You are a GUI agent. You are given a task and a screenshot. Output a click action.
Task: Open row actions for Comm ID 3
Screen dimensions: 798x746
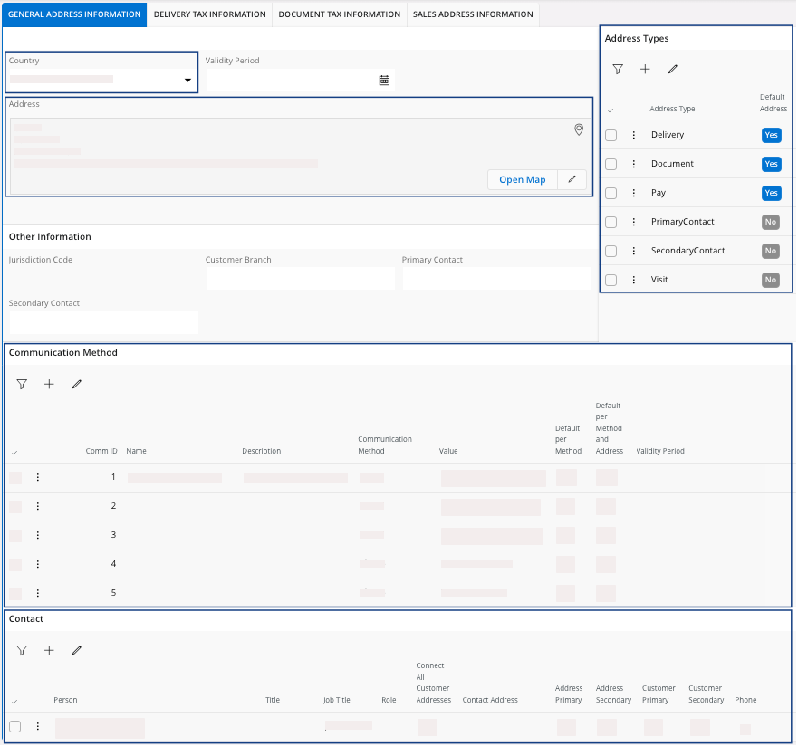click(38, 535)
